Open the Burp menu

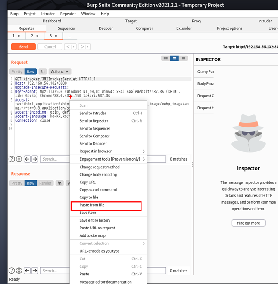coord(14,14)
